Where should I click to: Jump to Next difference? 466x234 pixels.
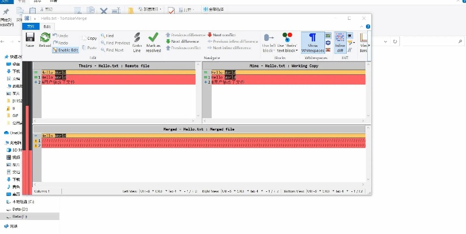point(182,42)
